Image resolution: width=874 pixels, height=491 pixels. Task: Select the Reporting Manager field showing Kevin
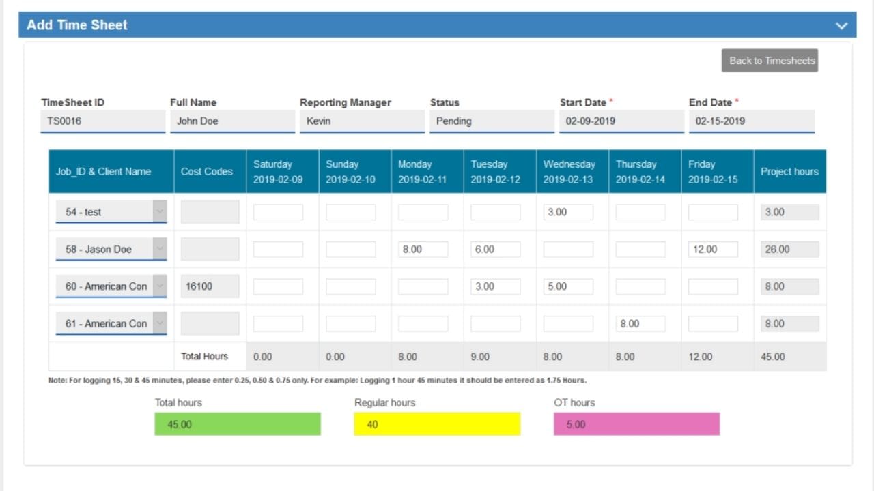coord(362,121)
